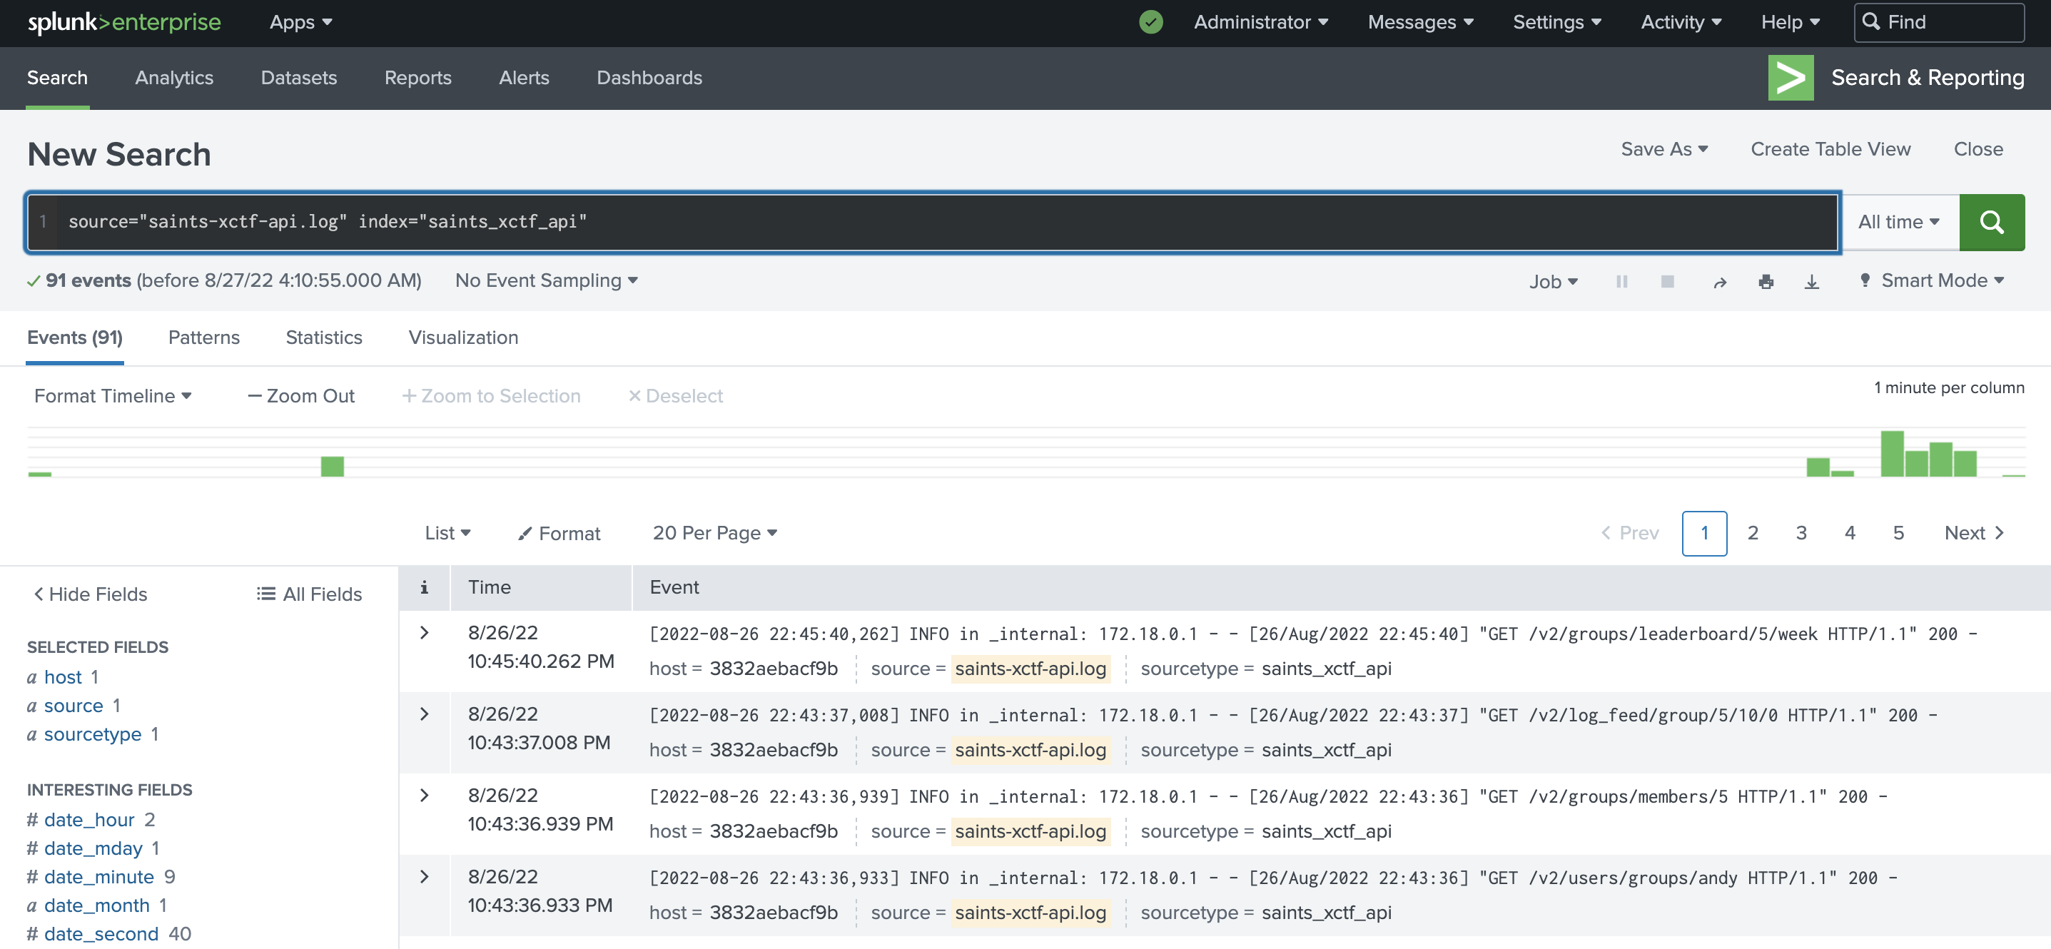Viewport: 2051px width, 949px height.
Task: Open the Dashboards tab
Action: tap(649, 77)
